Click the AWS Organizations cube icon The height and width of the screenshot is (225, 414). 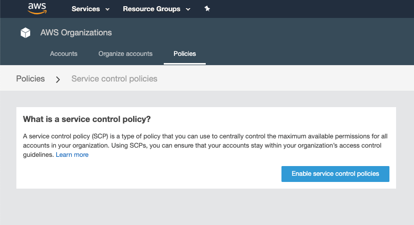(26, 33)
